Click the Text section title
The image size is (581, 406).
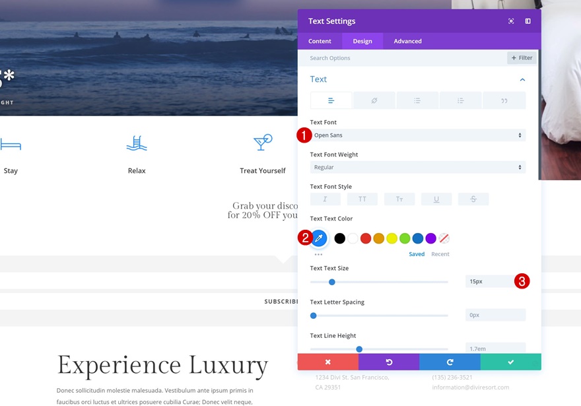pyautogui.click(x=318, y=79)
